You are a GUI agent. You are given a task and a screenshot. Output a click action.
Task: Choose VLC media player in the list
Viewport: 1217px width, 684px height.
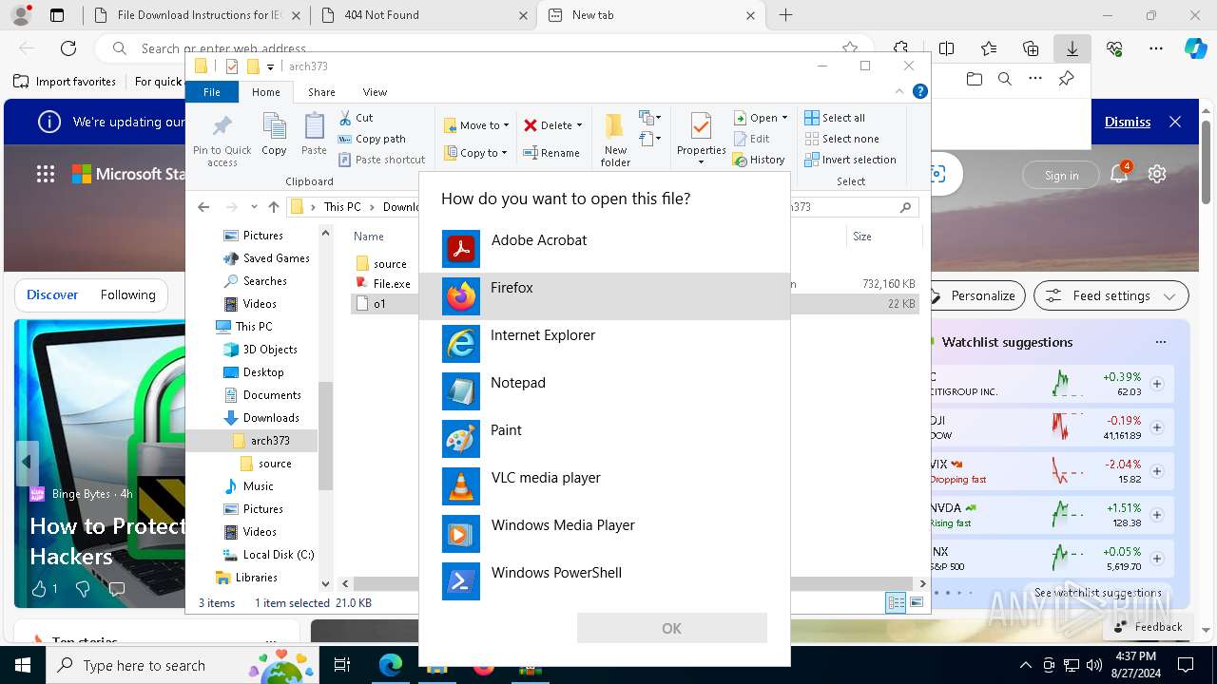point(605,486)
